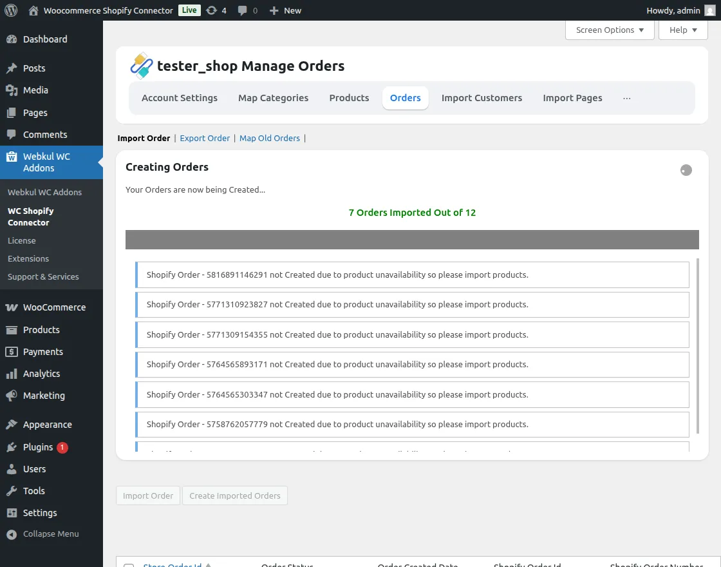Open WooCommerce Analytics menu
Screen dimensions: 721x567
pyautogui.click(x=41, y=374)
